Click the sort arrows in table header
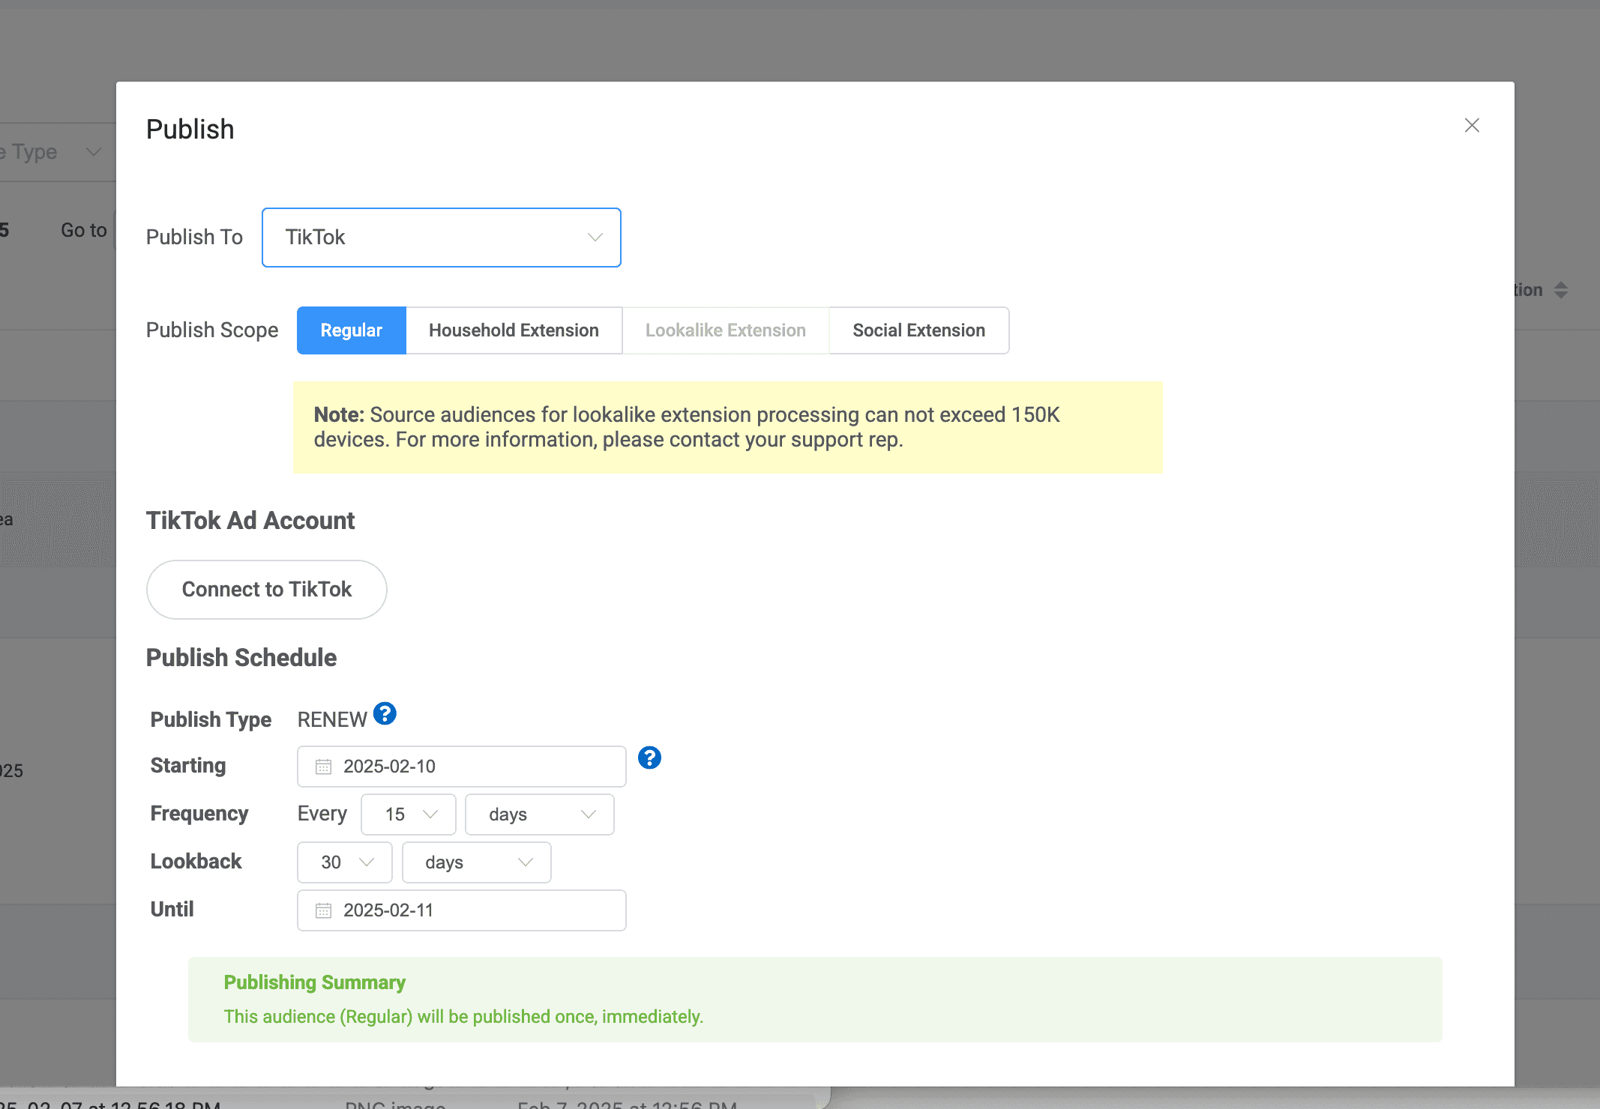 [1561, 290]
